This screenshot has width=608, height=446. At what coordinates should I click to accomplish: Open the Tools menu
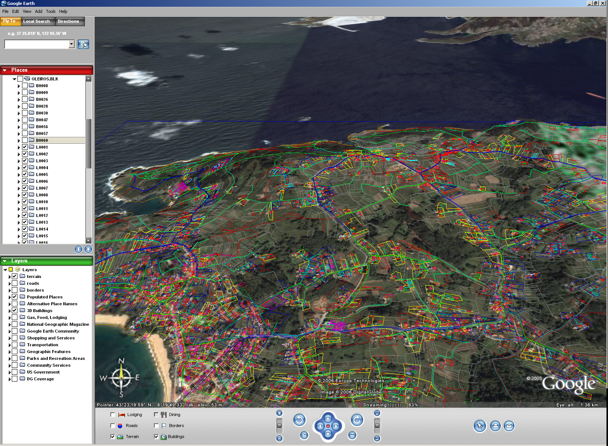point(51,11)
